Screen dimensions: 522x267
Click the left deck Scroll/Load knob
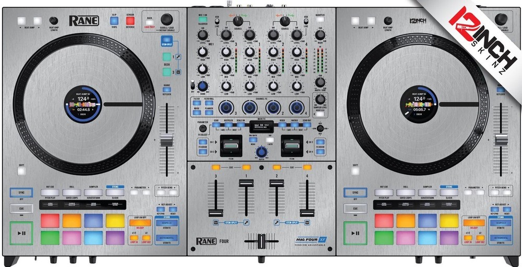pos(167,19)
